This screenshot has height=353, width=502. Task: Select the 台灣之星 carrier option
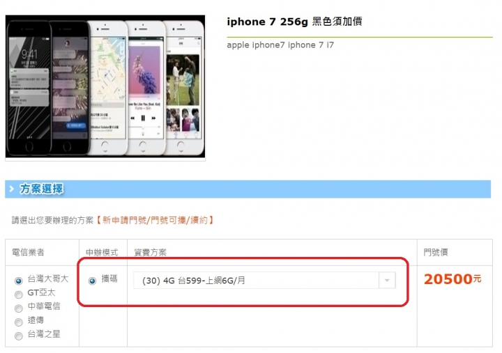coord(19,336)
